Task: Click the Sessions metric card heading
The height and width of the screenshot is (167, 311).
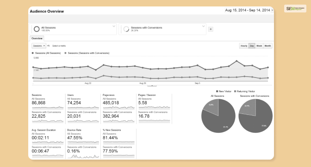Action: pyautogui.click(x=37, y=95)
